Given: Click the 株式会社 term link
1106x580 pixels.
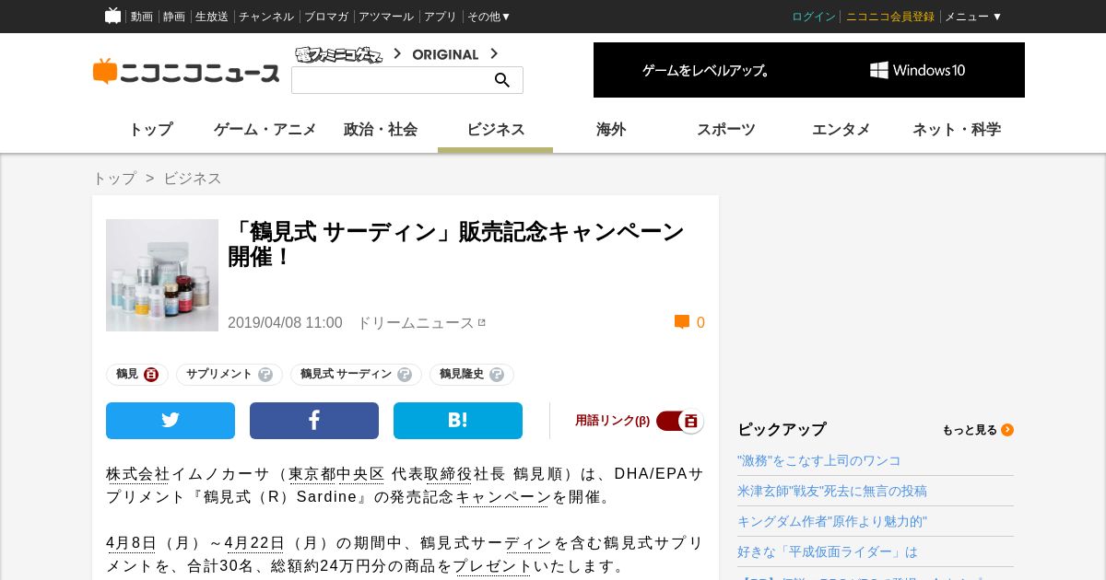Looking at the screenshot, I should [138, 474].
